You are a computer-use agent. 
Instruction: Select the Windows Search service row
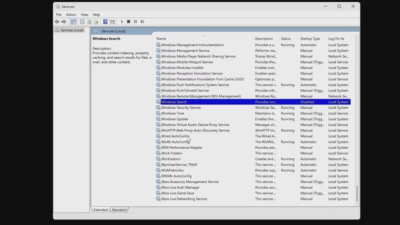pyautogui.click(x=253, y=102)
